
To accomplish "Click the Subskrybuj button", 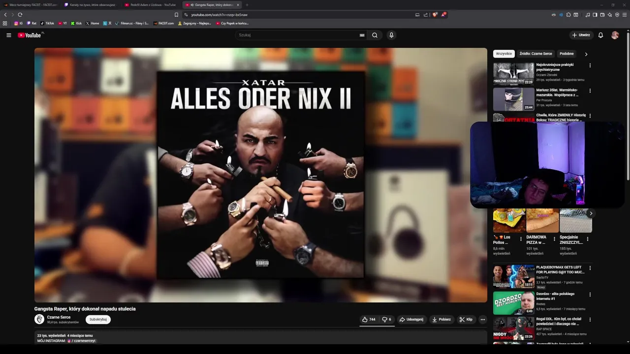I will coord(98,320).
